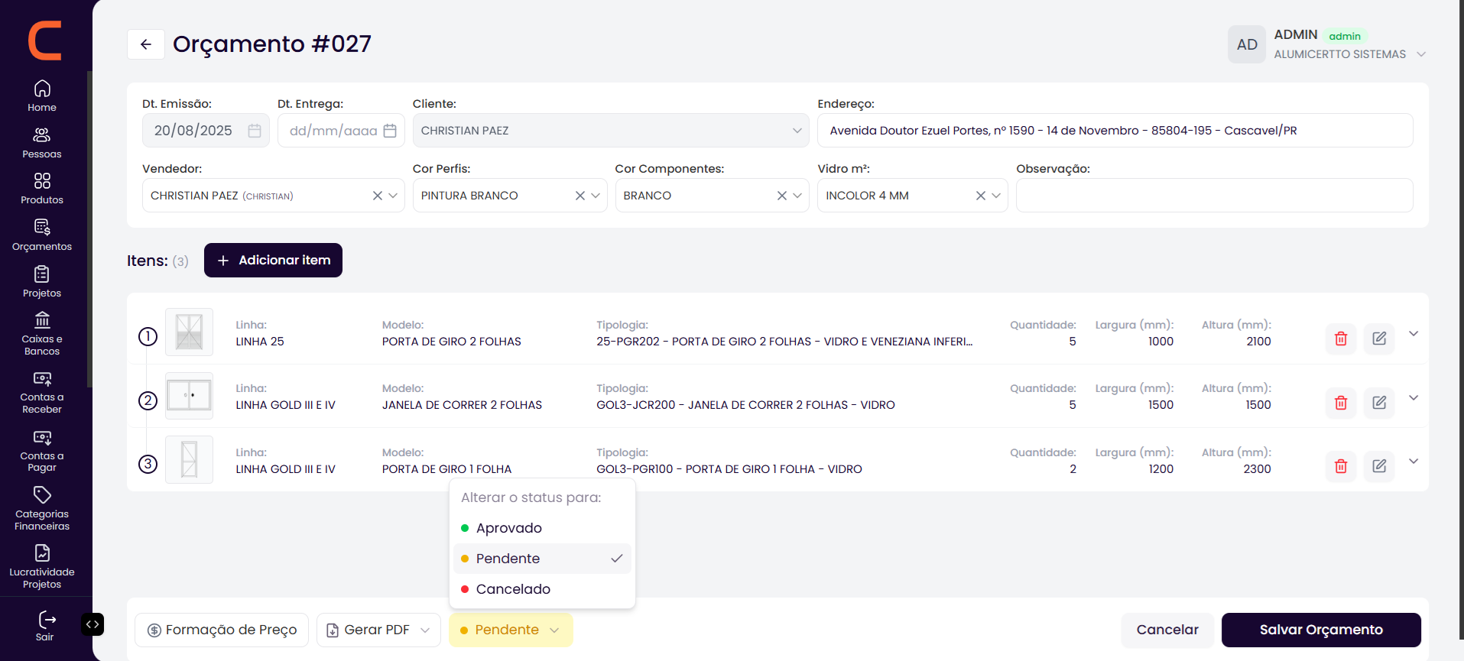Open Lucratividade Projetos in sidebar
Screen dimensions: 1464x661
[42, 567]
